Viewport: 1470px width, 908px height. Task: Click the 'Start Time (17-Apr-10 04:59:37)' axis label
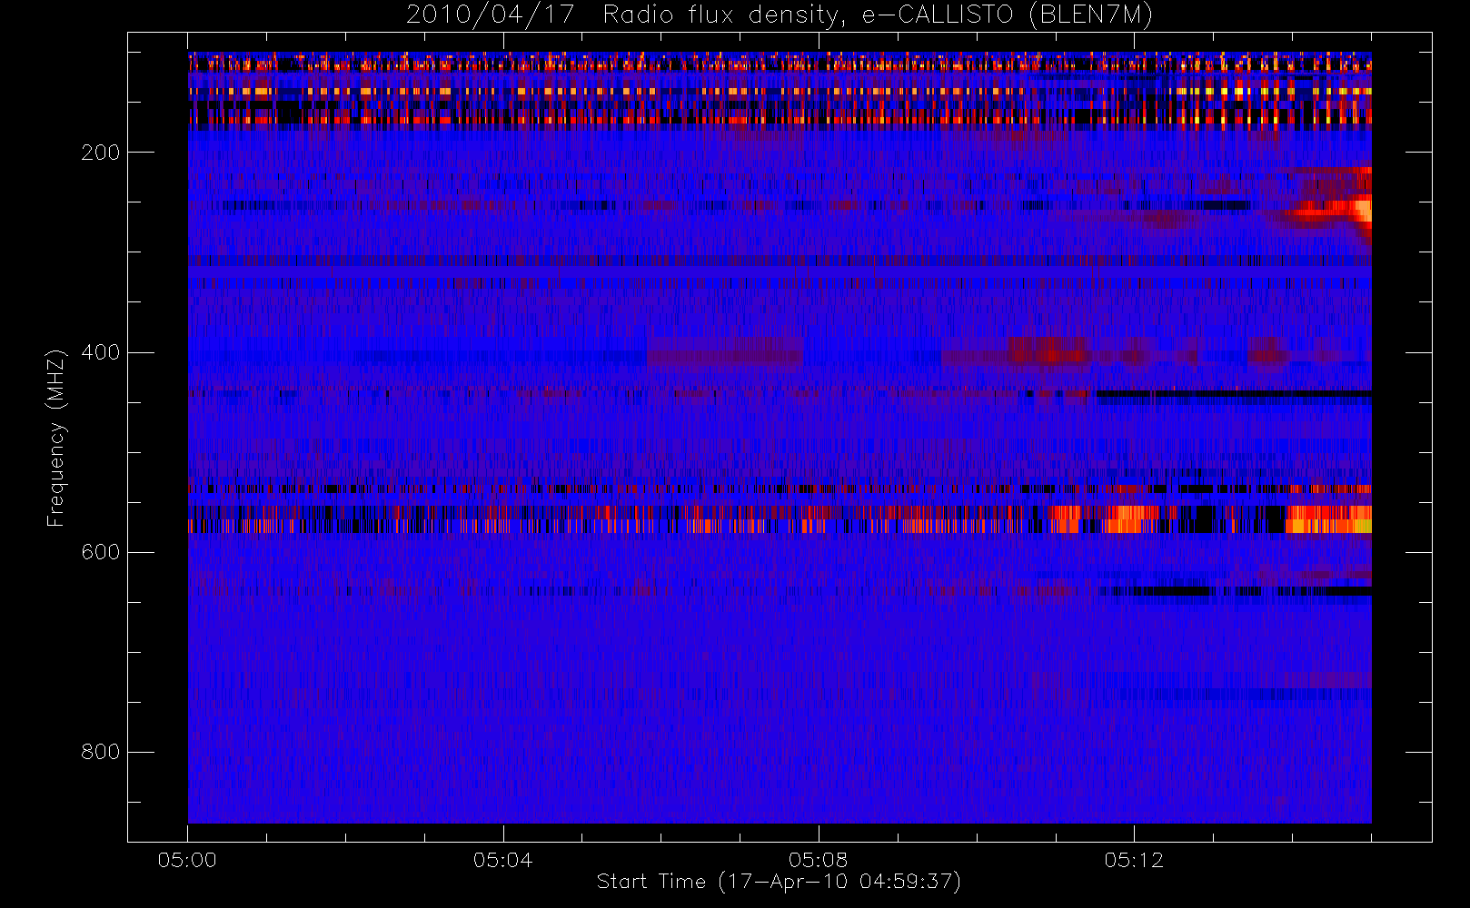pos(779,882)
